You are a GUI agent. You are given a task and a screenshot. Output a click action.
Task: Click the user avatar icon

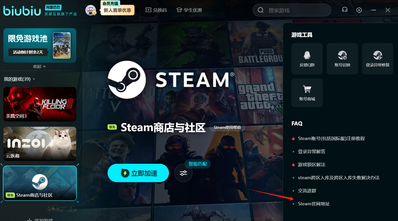(x=91, y=10)
